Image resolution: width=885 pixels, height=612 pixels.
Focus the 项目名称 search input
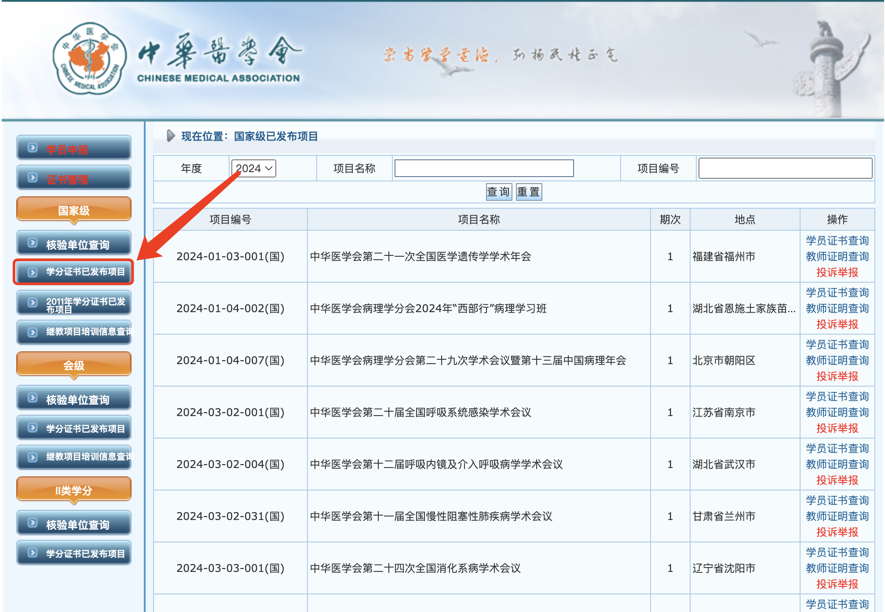pos(484,168)
